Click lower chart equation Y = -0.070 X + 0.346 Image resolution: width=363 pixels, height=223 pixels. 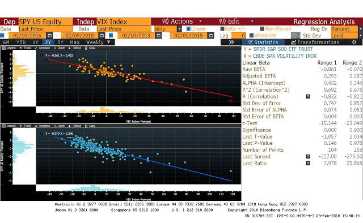[x=59, y=134]
